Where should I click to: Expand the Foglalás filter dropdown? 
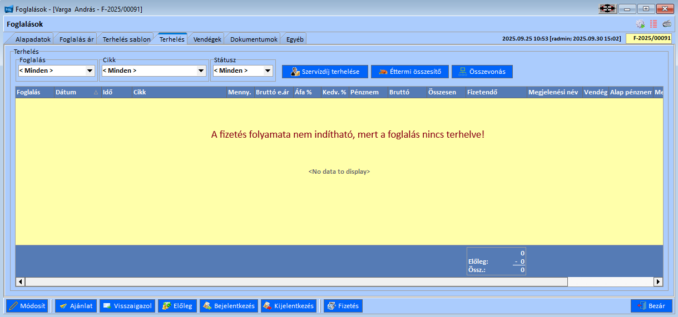click(90, 71)
